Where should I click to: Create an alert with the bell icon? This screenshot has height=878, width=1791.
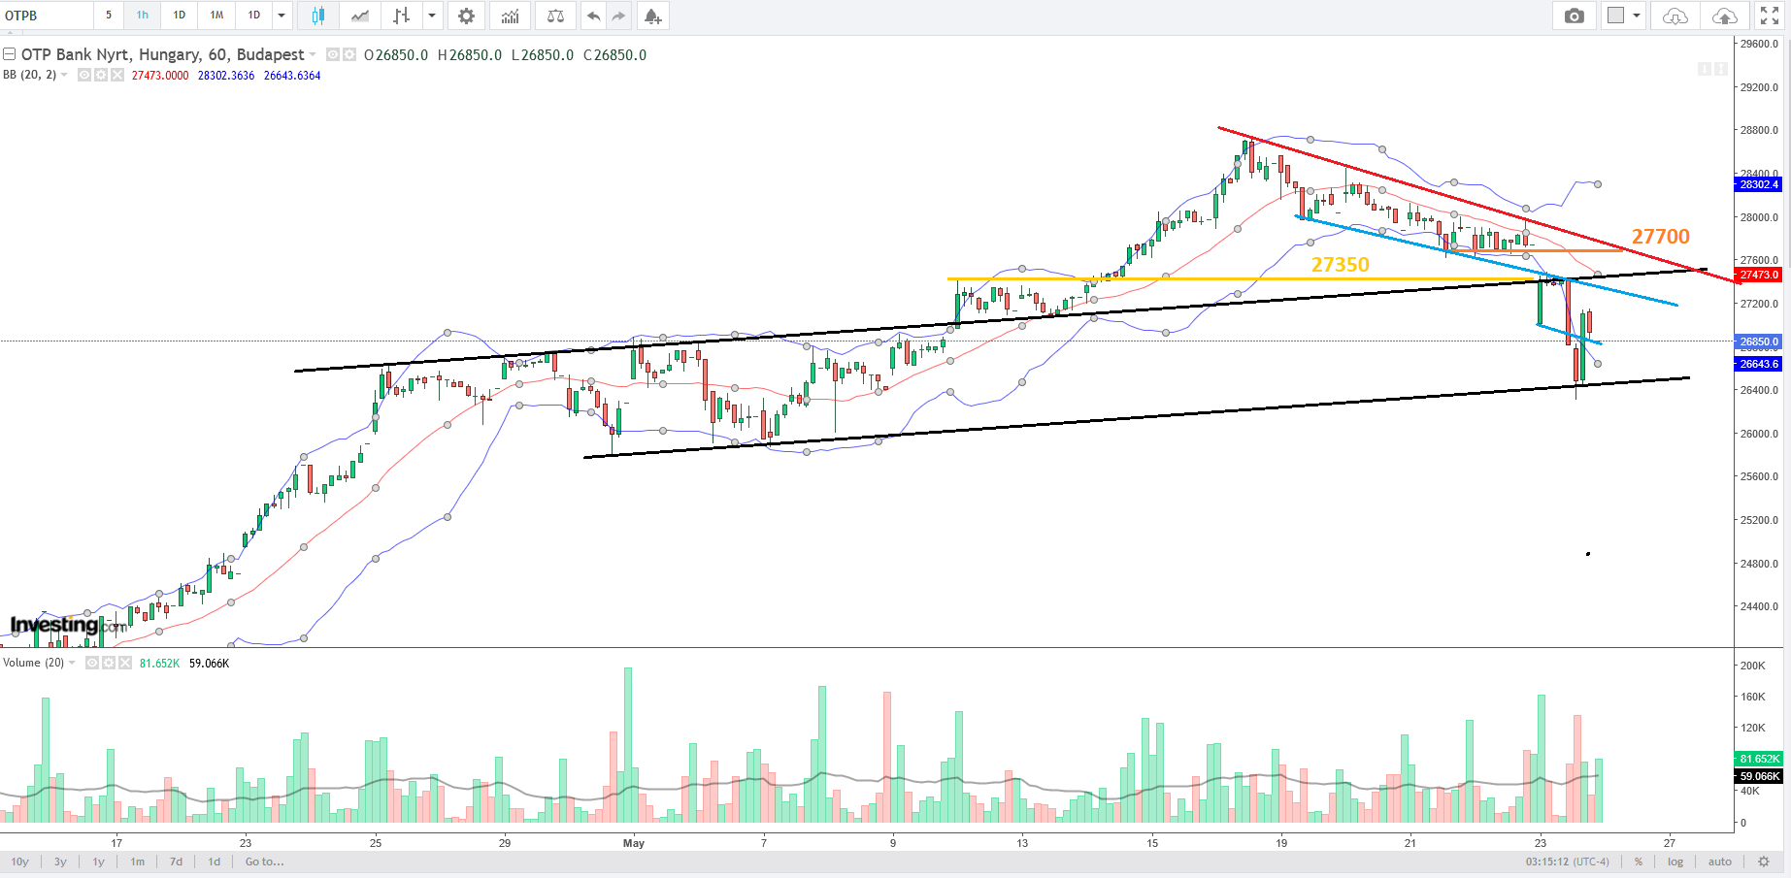pos(652,16)
